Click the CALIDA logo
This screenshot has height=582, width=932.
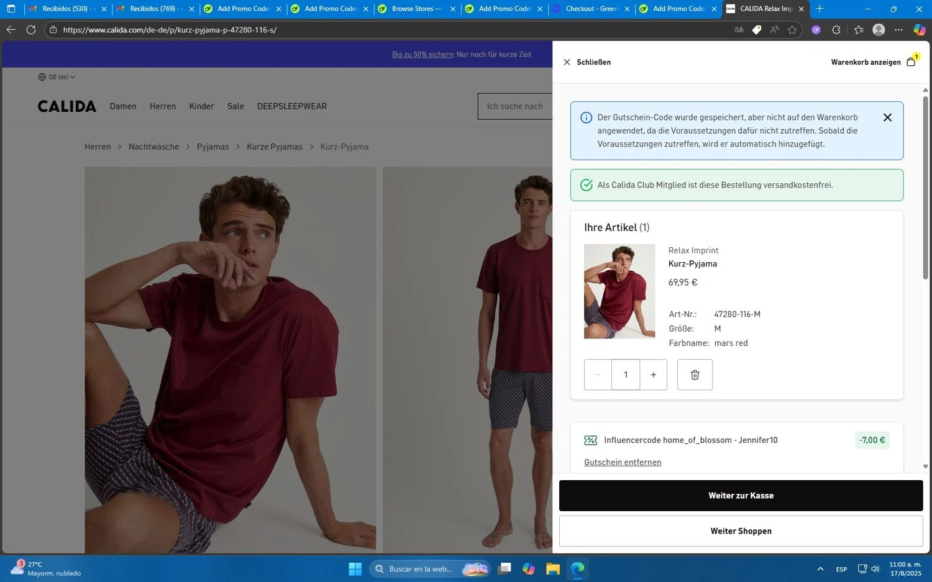pos(66,106)
